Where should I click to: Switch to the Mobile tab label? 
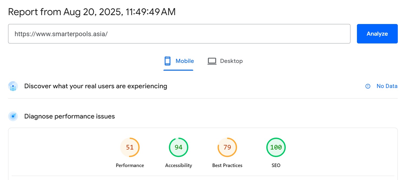[185, 61]
